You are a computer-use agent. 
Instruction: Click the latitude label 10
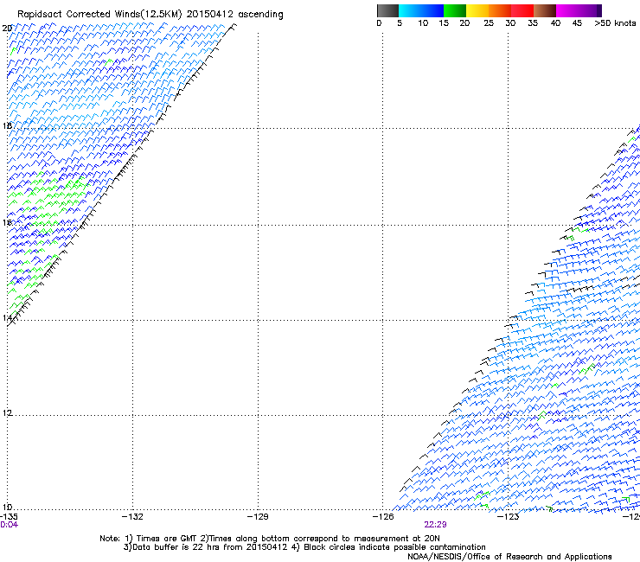(x=7, y=508)
